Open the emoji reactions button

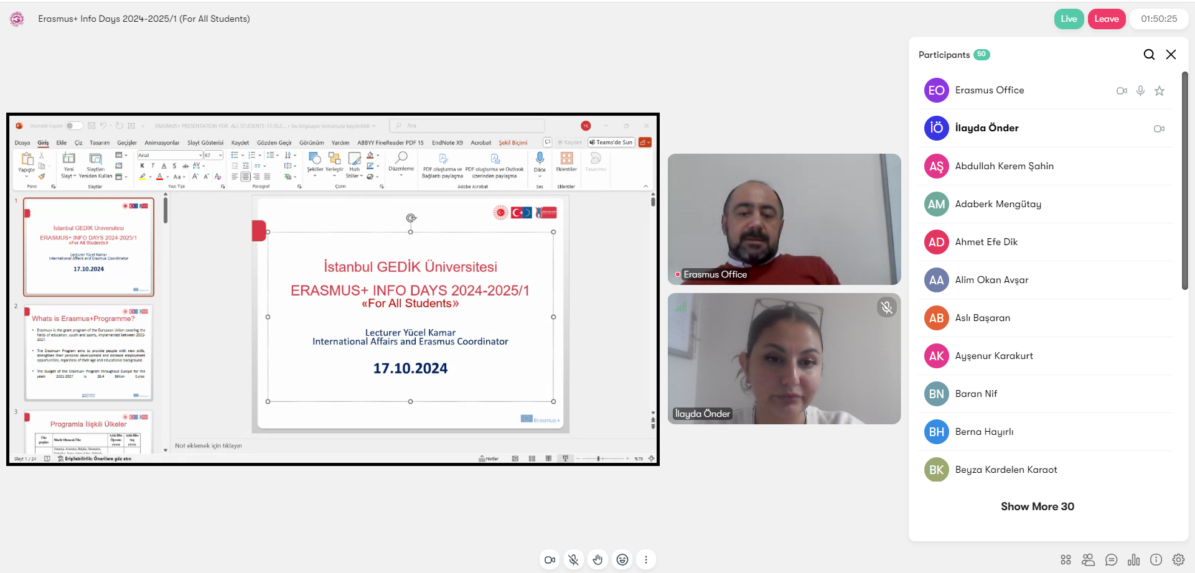click(622, 560)
